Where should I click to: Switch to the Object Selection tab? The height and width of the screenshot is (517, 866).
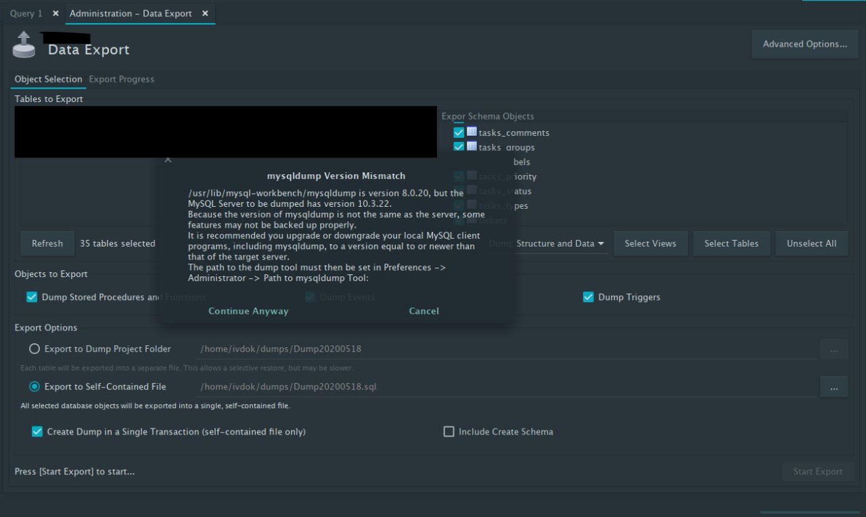click(x=49, y=79)
